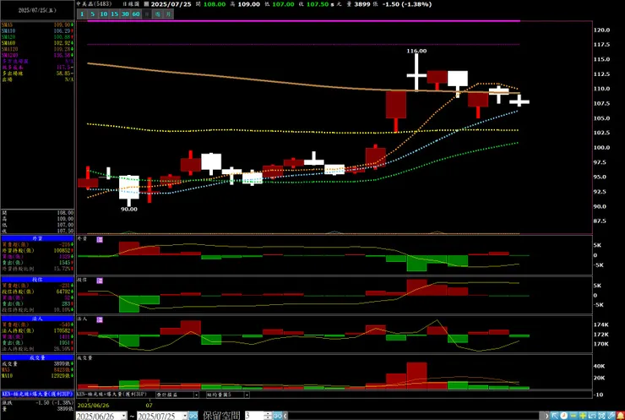The image size is (625, 420).
Task: Click the 保留空間 value input field
Action: 254,416
